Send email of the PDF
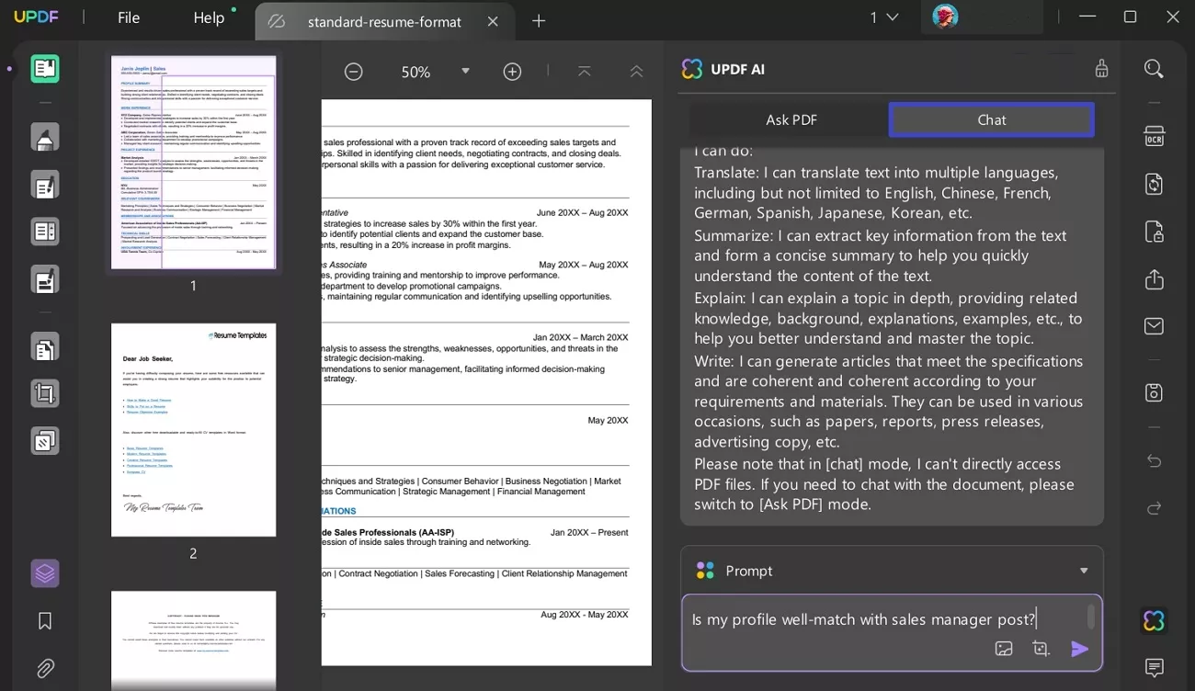 [1154, 325]
